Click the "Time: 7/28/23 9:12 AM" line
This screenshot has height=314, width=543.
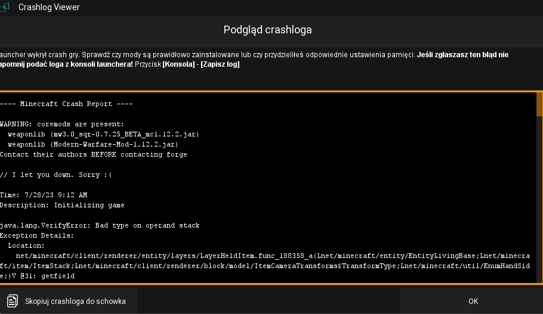coord(44,195)
